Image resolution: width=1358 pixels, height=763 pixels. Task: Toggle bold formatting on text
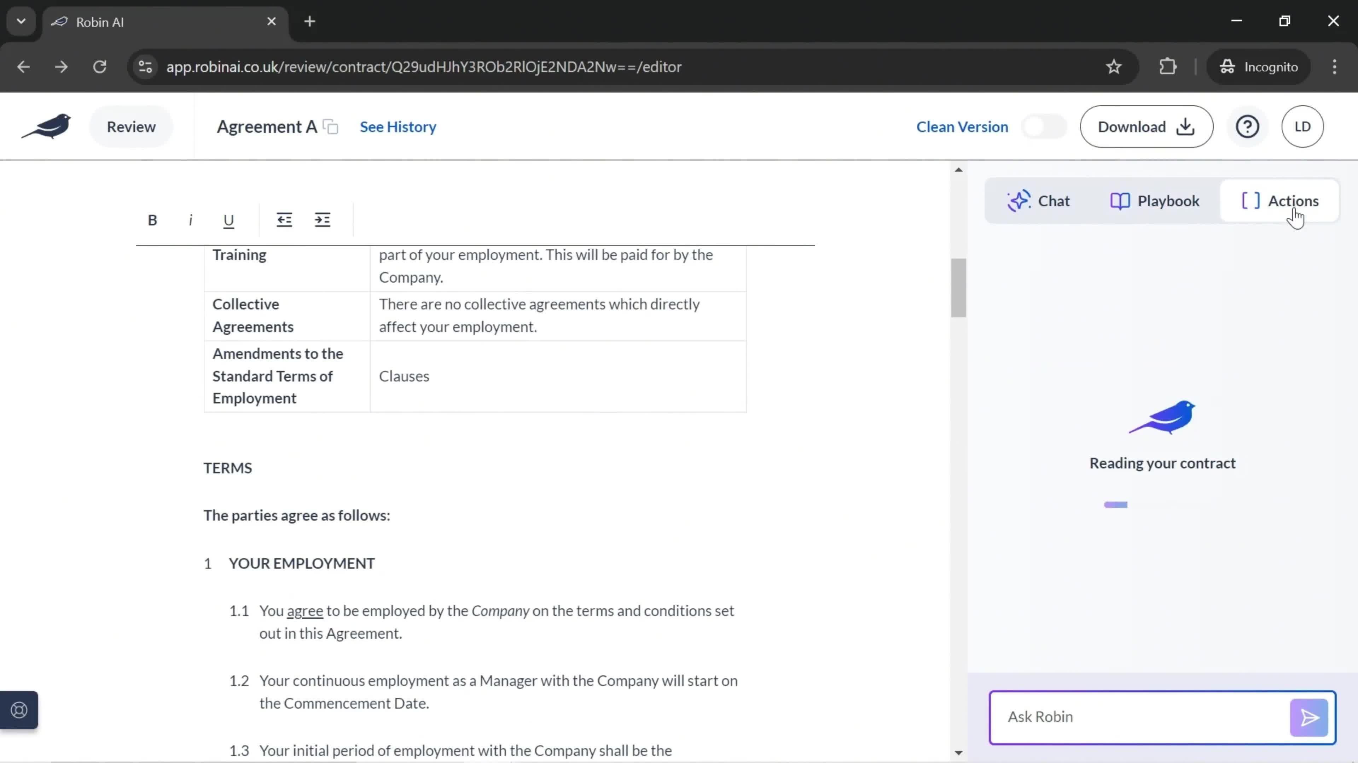point(152,220)
